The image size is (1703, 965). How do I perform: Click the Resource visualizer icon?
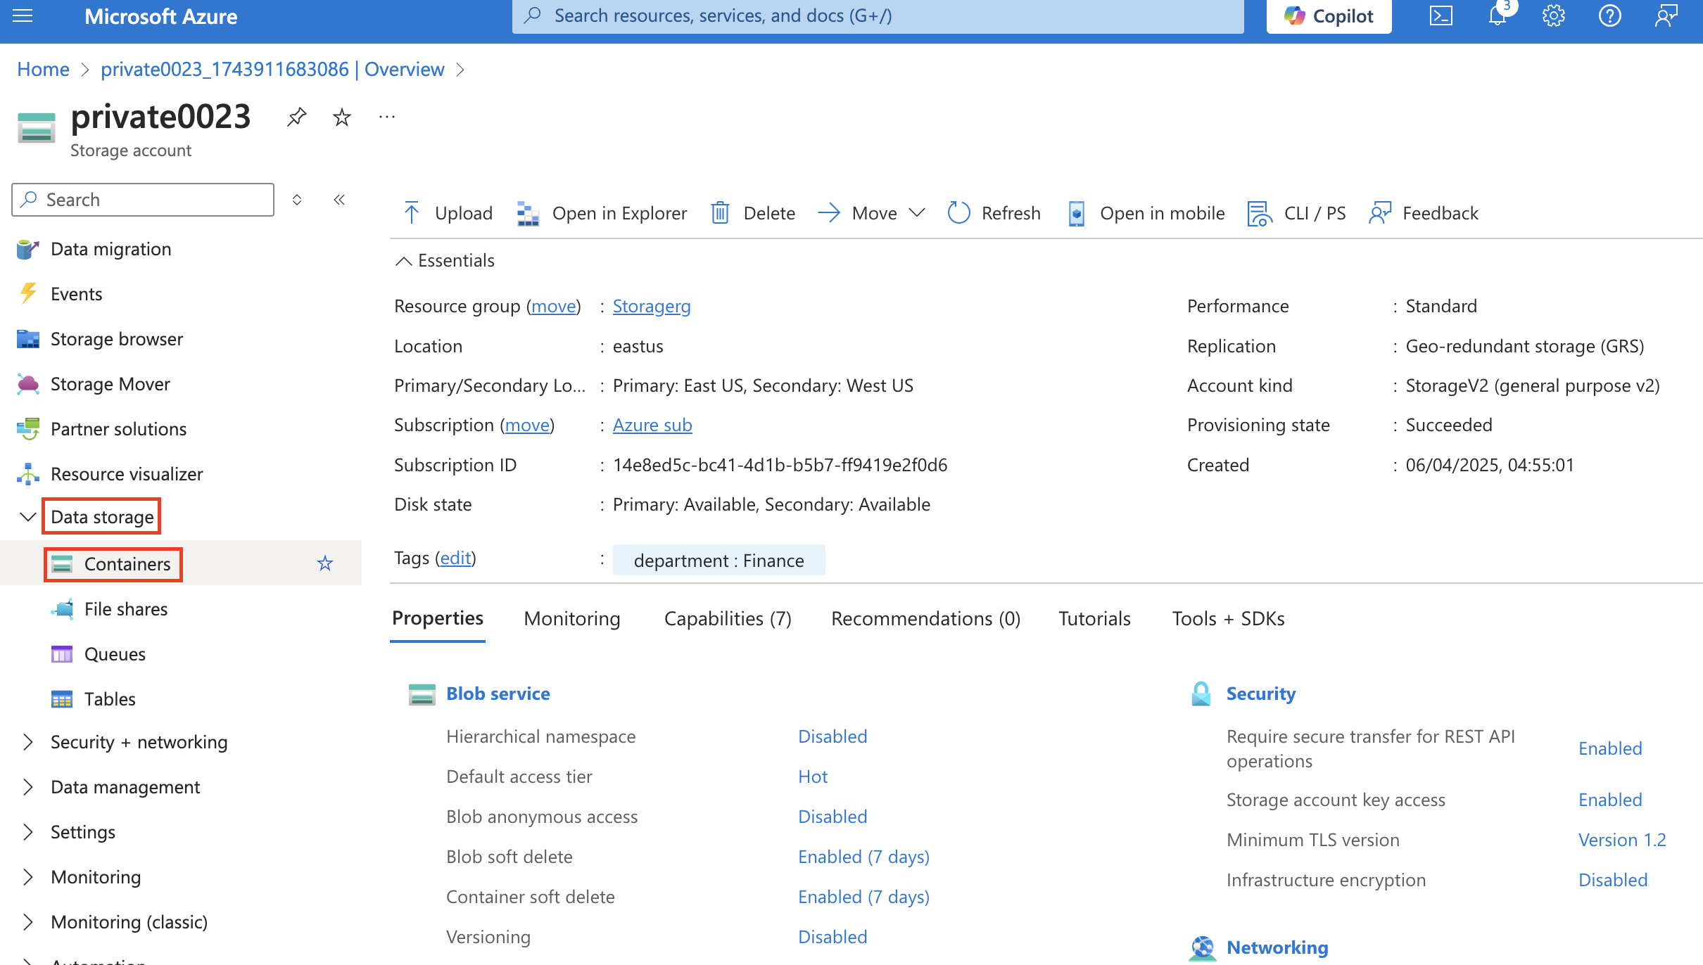(x=28, y=474)
